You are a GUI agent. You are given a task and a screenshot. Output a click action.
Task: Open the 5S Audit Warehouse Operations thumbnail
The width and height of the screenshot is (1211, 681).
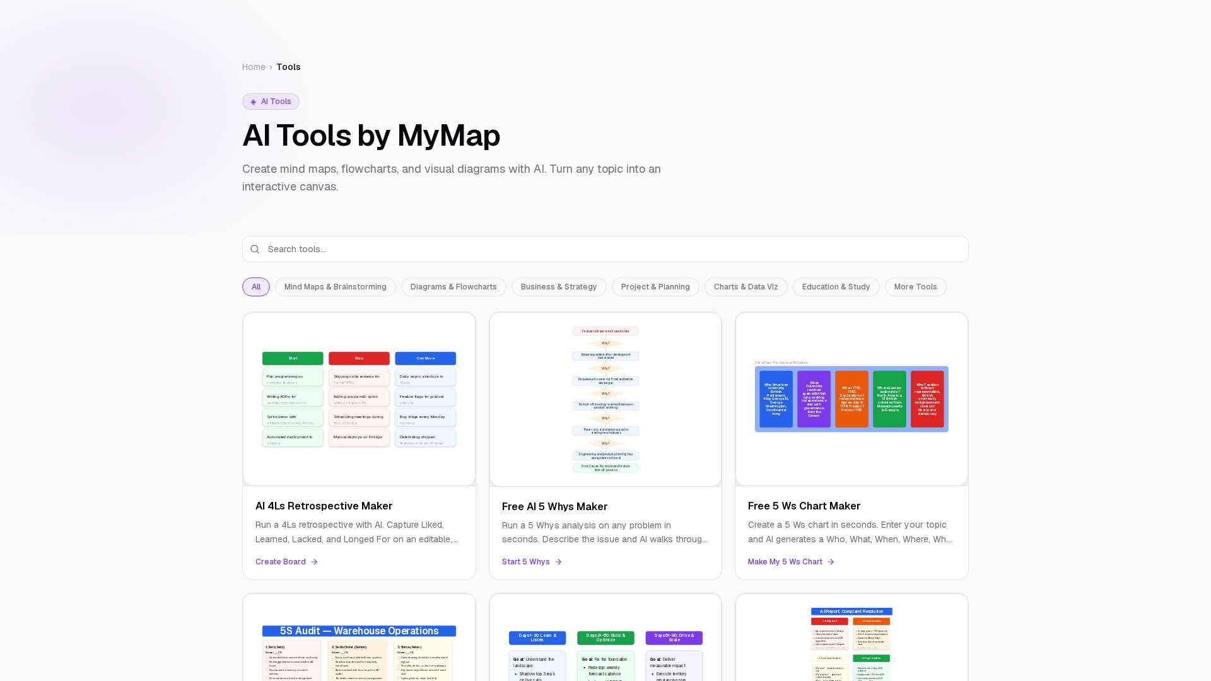coord(359,637)
